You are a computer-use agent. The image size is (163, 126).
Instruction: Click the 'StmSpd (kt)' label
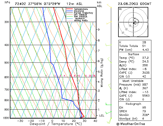(128, 119)
